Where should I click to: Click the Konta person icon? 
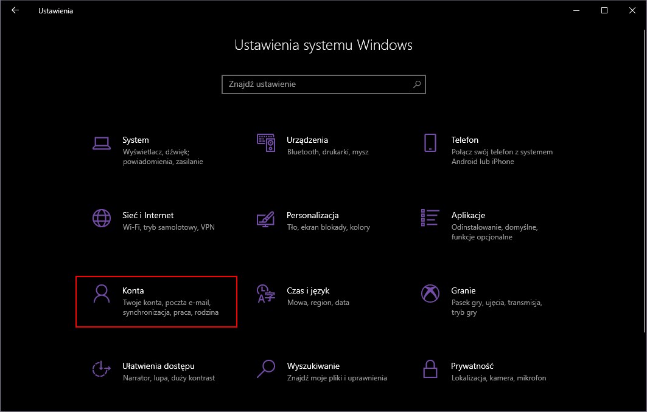pos(102,294)
